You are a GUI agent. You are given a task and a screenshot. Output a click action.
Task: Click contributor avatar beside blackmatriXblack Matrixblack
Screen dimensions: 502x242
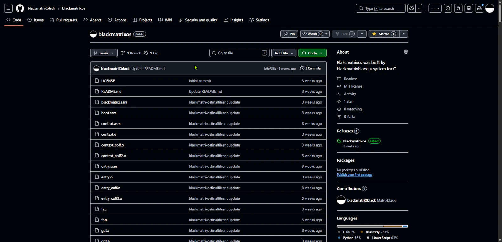coord(341,200)
